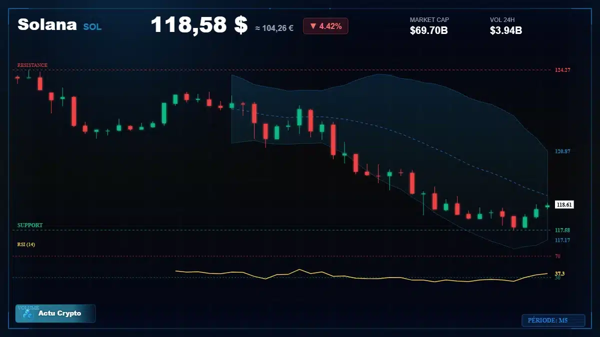This screenshot has height=337, width=600.
Task: Click the MARKET CAP label
Action: point(429,20)
